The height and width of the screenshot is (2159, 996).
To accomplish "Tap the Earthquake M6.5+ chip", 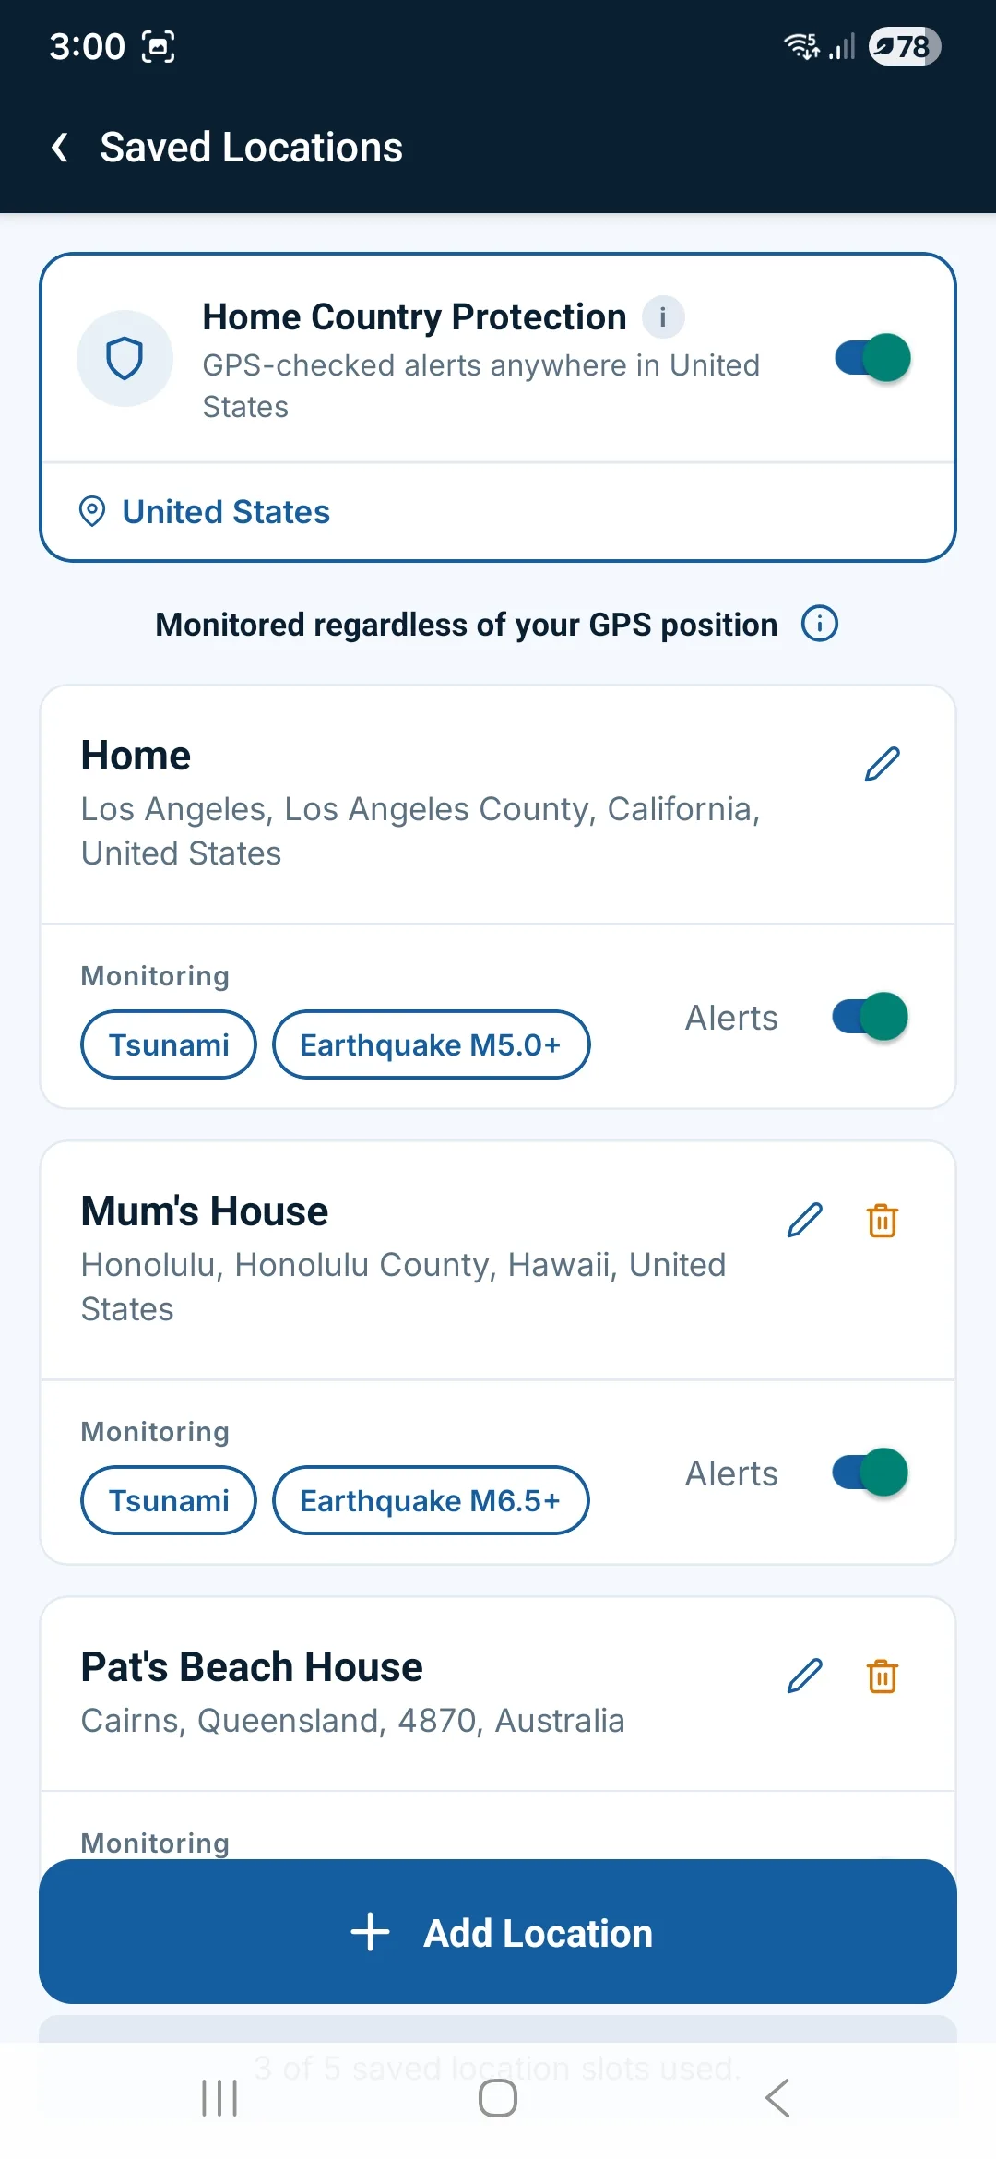I will tap(431, 1500).
